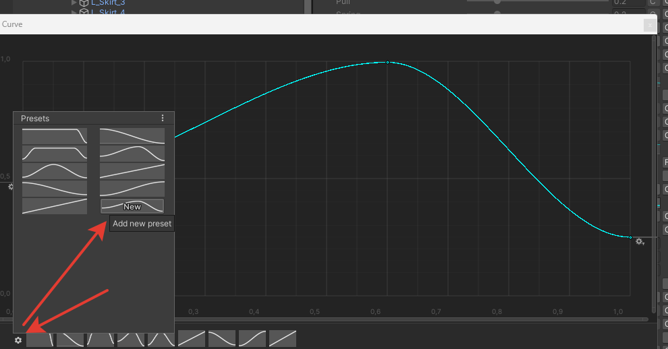Image resolution: width=668 pixels, height=349 pixels.
Task: Select the curve keyframe at the peak
Action: (x=387, y=62)
